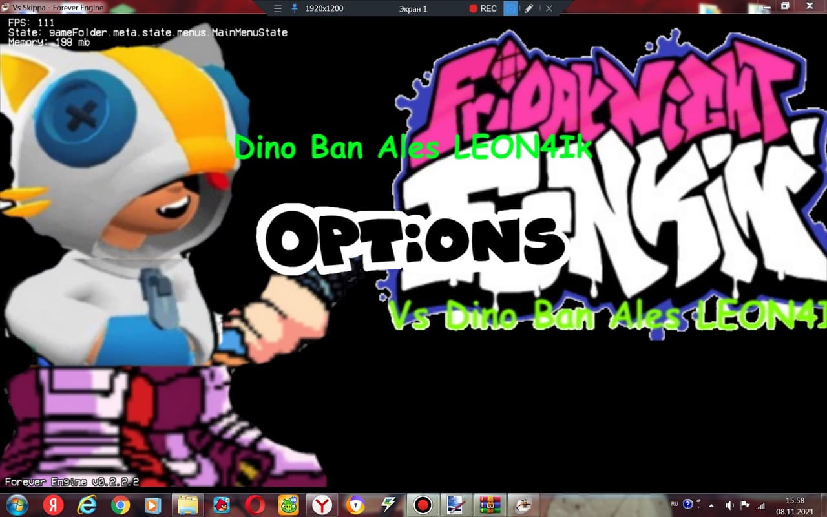
Task: Open the Action Center flag icon
Action: [745, 505]
